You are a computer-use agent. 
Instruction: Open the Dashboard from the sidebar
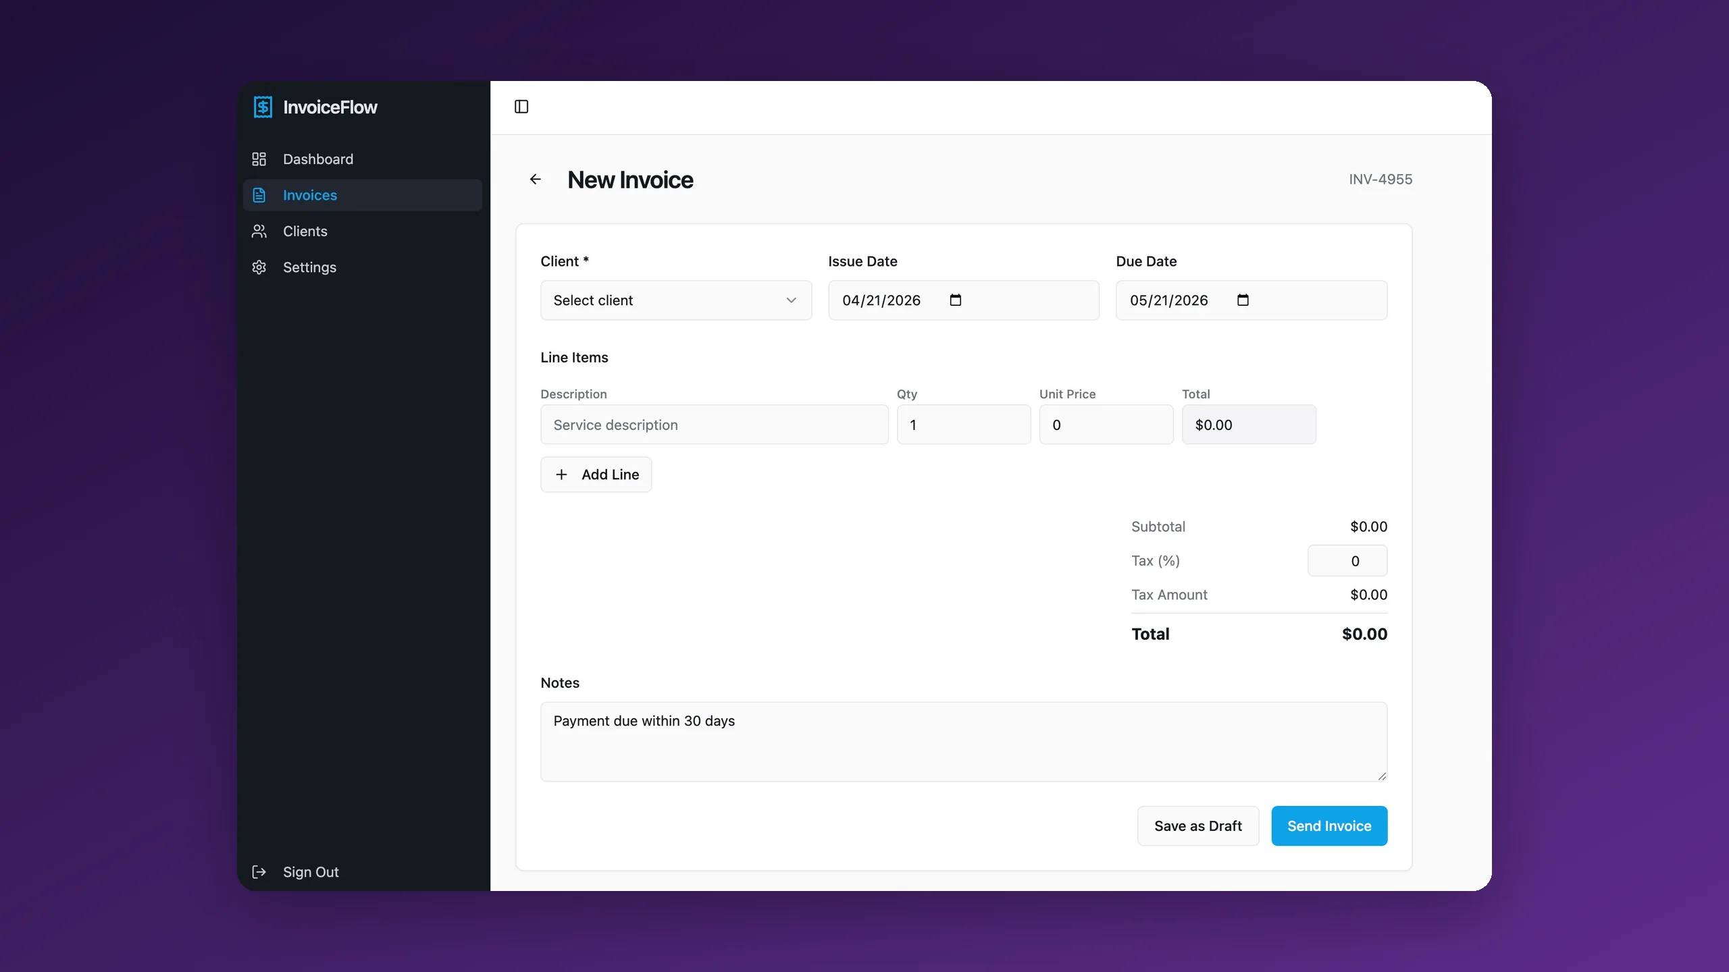(x=317, y=159)
